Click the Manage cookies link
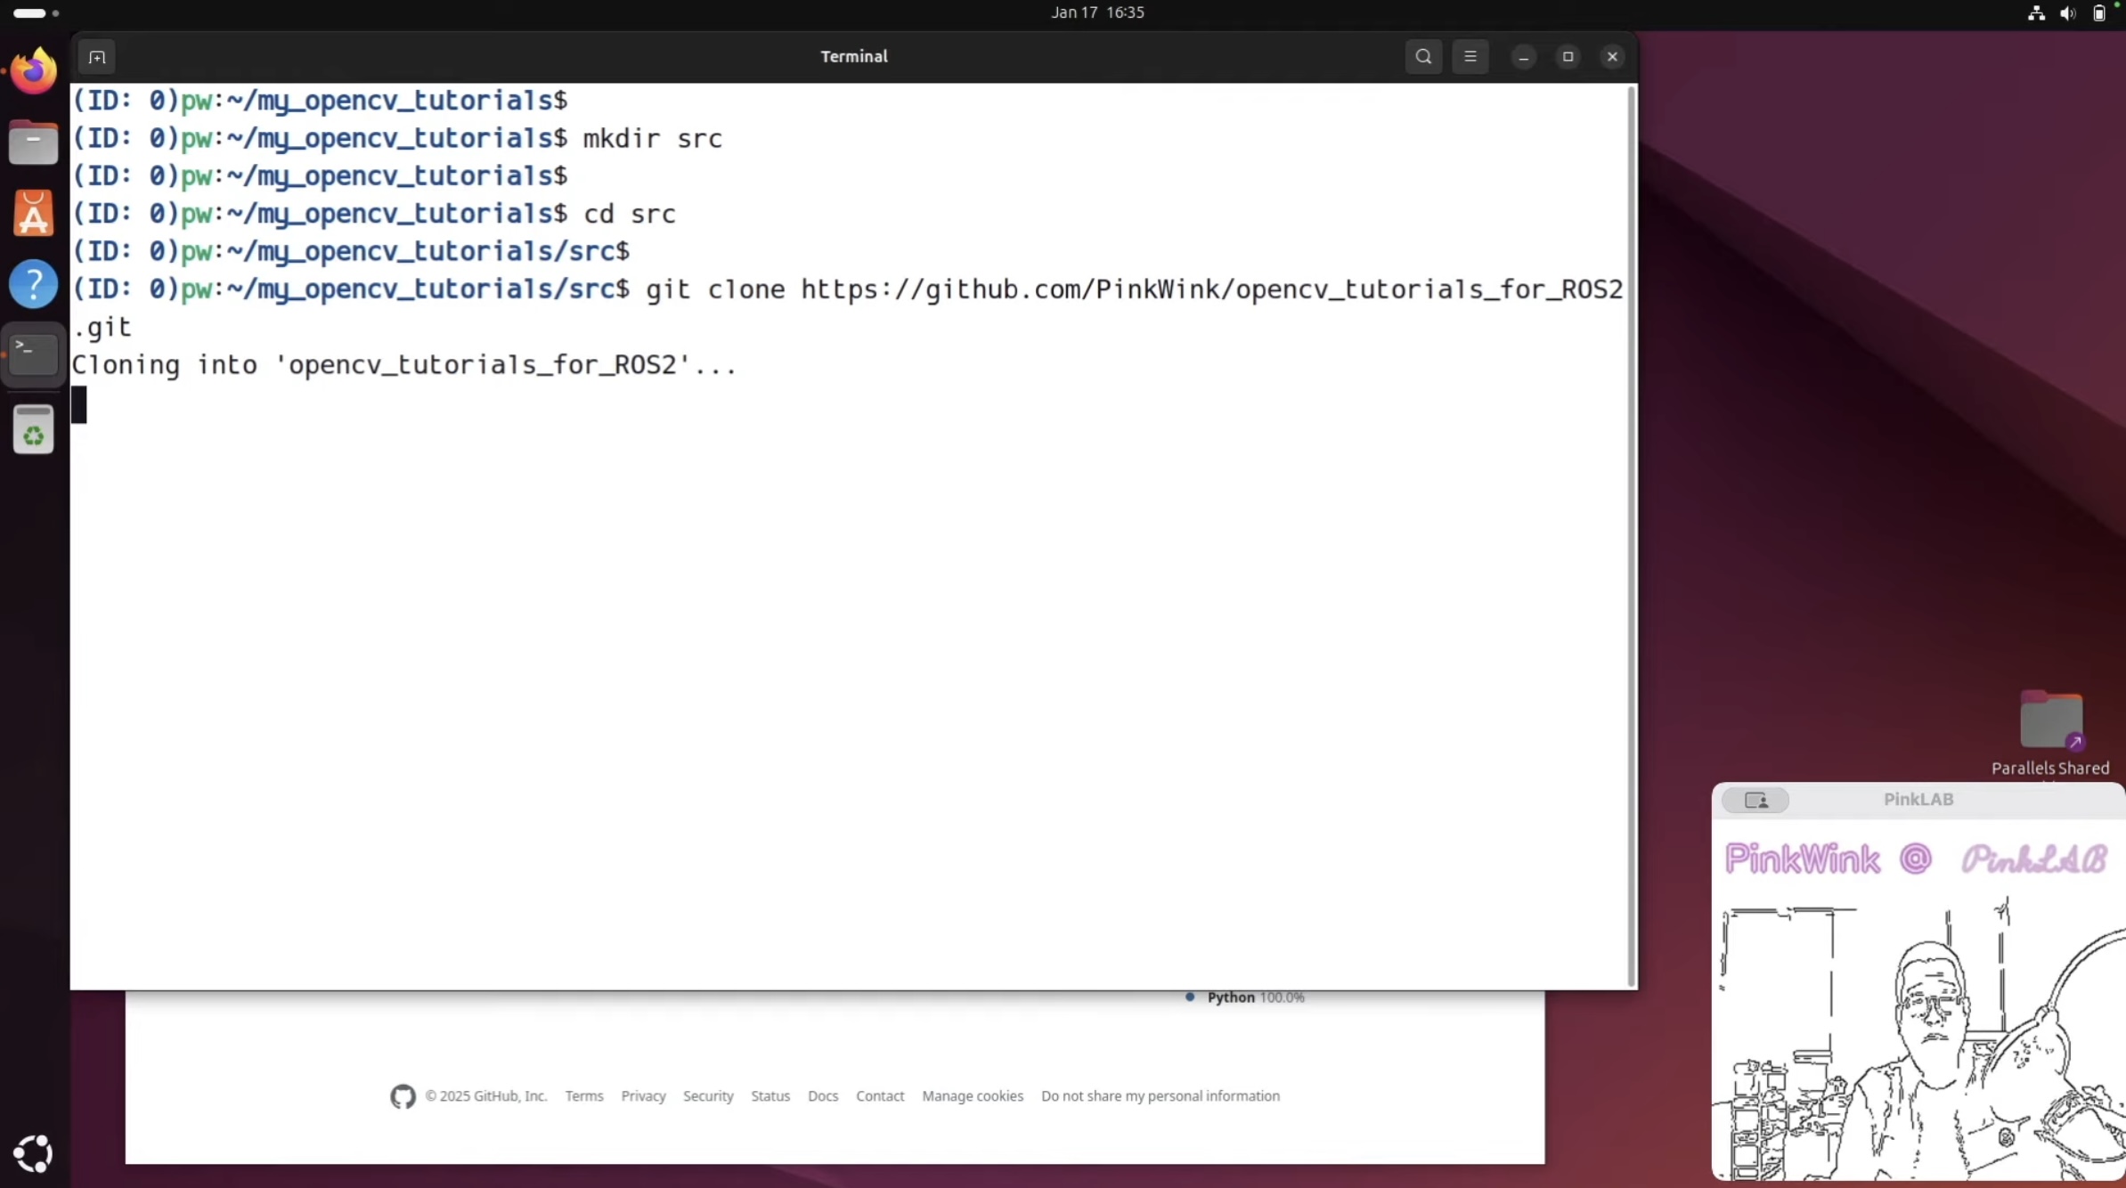This screenshot has height=1188, width=2126. [x=972, y=1096]
